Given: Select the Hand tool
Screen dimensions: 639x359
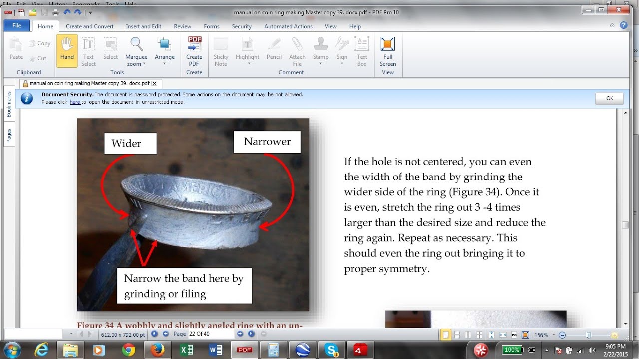Looking at the screenshot, I should pyautogui.click(x=67, y=50).
